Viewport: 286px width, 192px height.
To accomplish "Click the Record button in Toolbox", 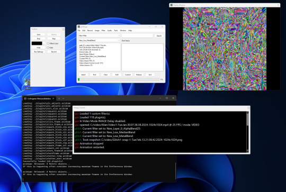I will [x=54, y=52].
